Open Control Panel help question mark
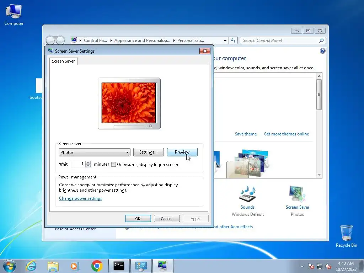This screenshot has width=364, height=273. (323, 51)
